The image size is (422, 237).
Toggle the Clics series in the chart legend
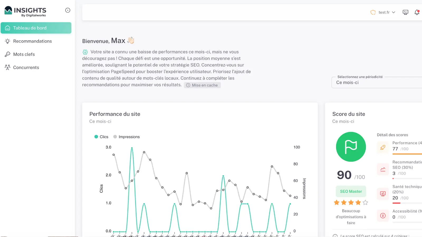coord(101,137)
